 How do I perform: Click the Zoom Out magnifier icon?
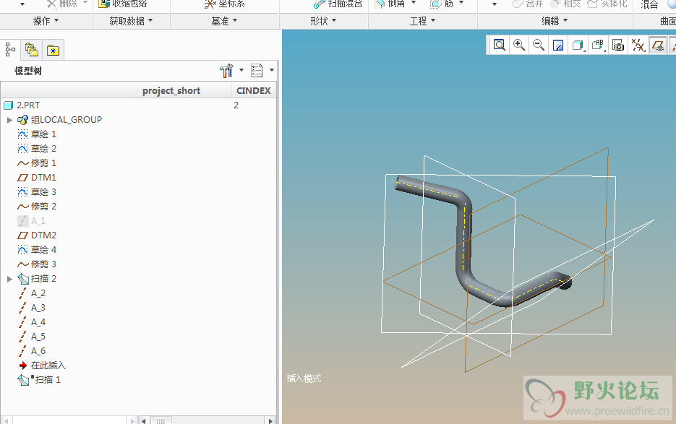(x=539, y=45)
